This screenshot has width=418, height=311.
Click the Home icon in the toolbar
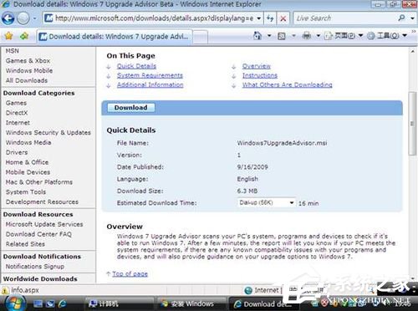coord(257,36)
